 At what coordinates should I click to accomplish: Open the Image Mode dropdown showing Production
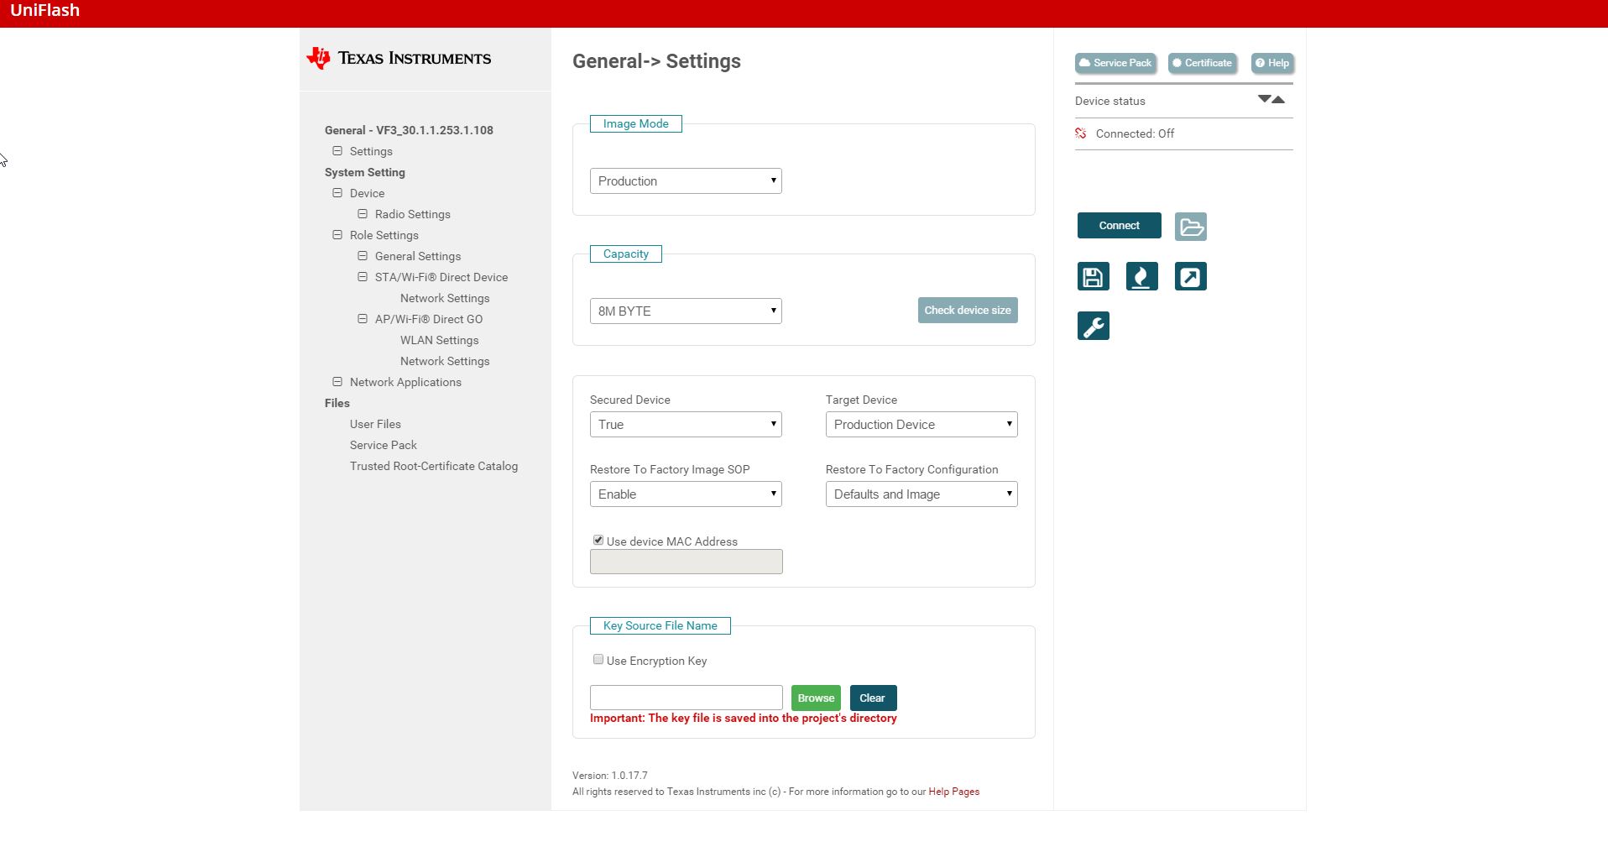pos(686,181)
